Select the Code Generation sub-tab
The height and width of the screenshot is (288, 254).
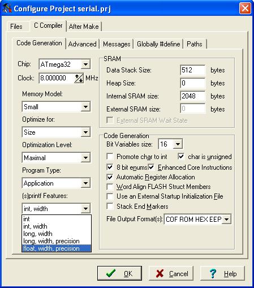[x=39, y=43]
